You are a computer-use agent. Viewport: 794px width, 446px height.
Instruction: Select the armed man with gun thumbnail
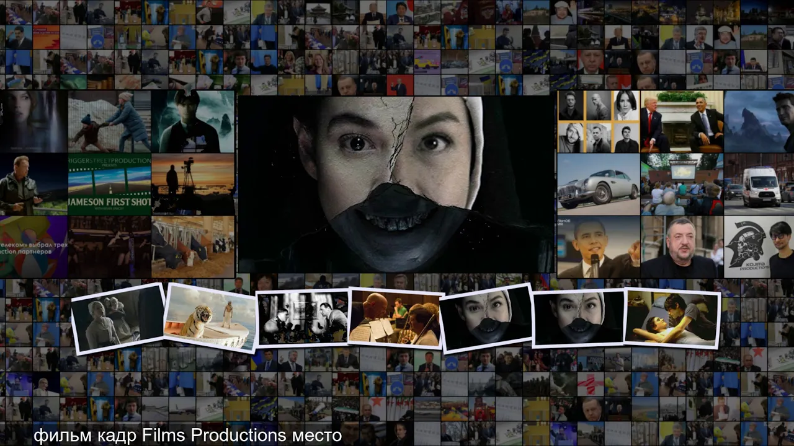click(33, 185)
